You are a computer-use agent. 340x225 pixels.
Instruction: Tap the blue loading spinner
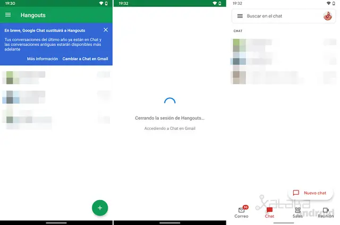click(170, 101)
